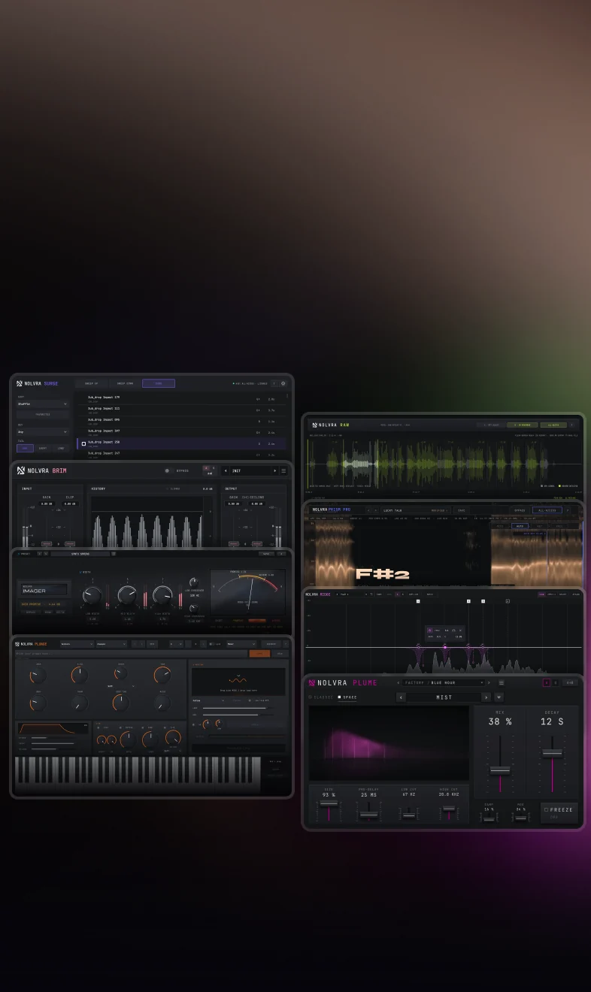The image size is (591, 992).
Task: Open the Lucky Talk preset dropdown in Prism
Action: (x=417, y=510)
